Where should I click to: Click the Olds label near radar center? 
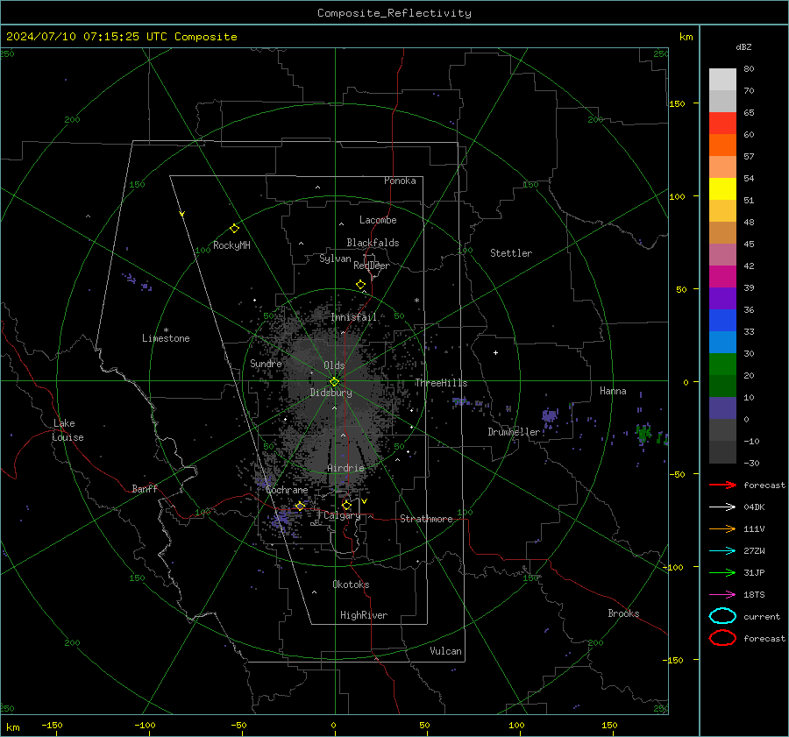tap(334, 365)
